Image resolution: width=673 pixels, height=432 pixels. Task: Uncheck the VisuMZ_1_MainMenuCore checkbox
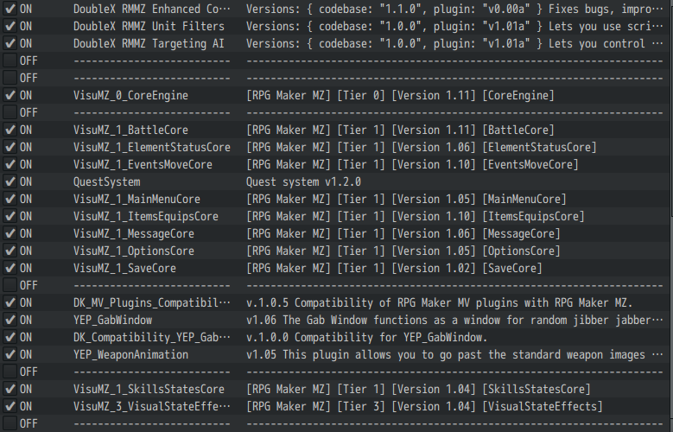pyautogui.click(x=10, y=199)
